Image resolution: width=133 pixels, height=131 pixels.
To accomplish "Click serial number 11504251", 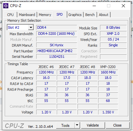I will tap(56, 57).
